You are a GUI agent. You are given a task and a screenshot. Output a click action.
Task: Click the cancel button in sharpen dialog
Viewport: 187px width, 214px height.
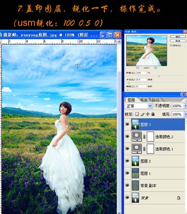point(178,41)
